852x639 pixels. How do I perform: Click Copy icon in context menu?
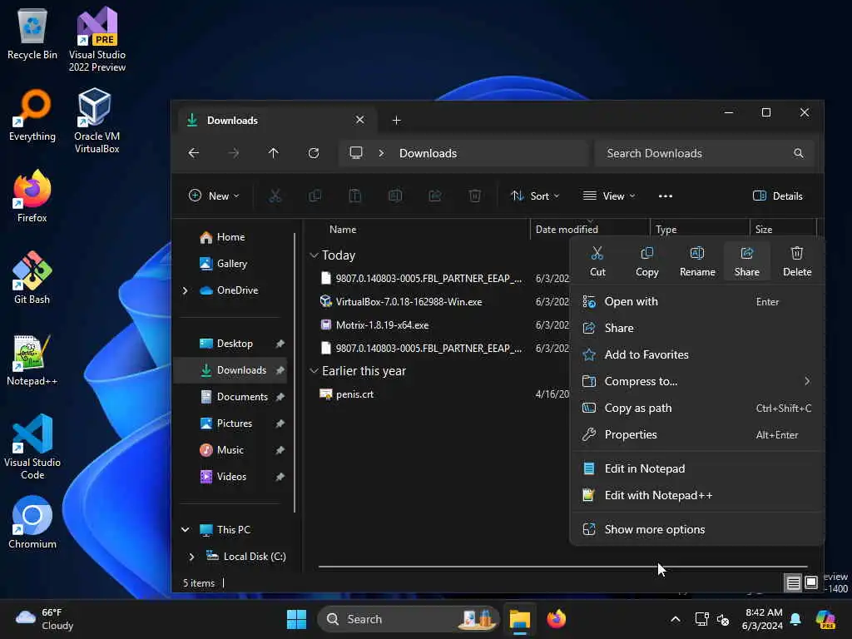pos(646,253)
